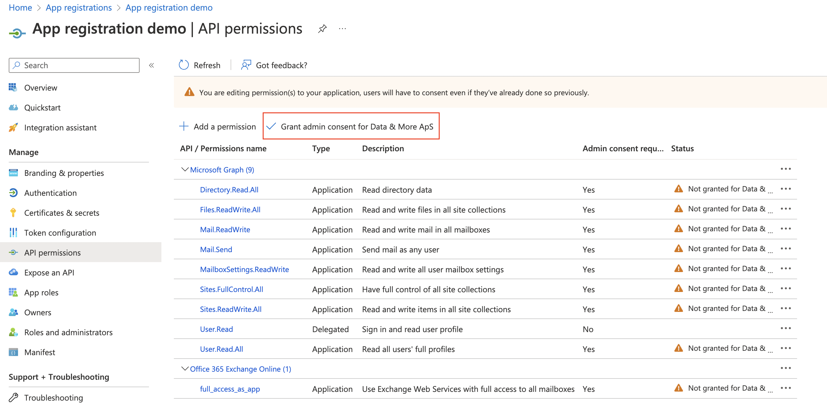
Task: Open more options for User.Read row
Action: coord(786,328)
